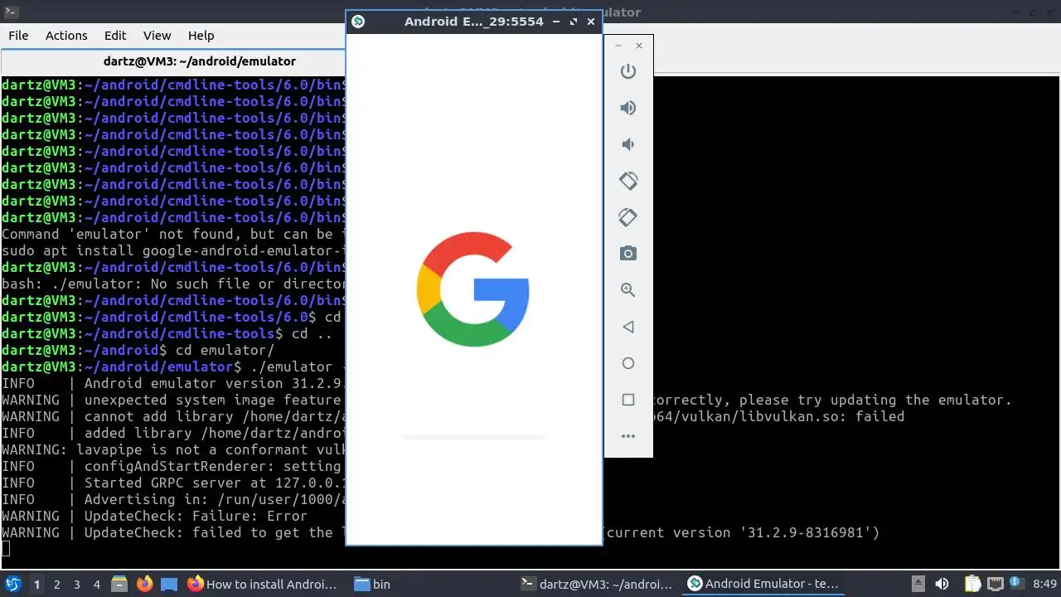The image size is (1061, 597).
Task: Open the View menu in terminal
Action: click(157, 36)
